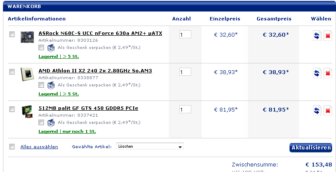This screenshot has width=336, height=172.
Task: Open AMD Athlon II X2 240 product link
Action: (95, 71)
